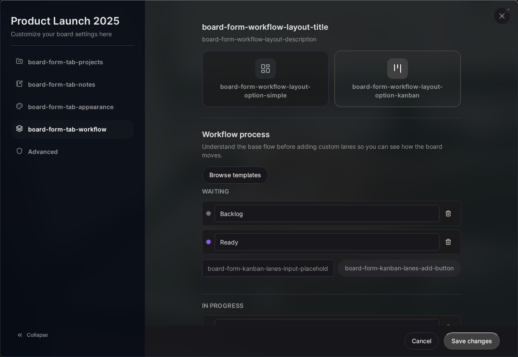Select the board-form-tab-projects folder icon
This screenshot has width=518, height=357.
coord(19,62)
